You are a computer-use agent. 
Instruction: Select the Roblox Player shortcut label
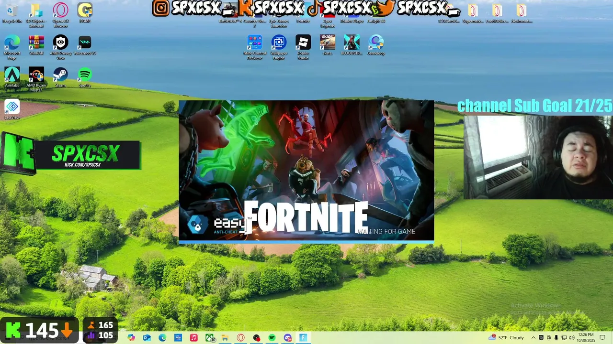tap(352, 21)
